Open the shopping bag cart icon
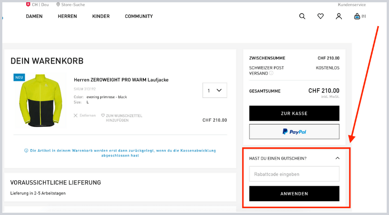Screen dimensions: 389x215 (357, 16)
